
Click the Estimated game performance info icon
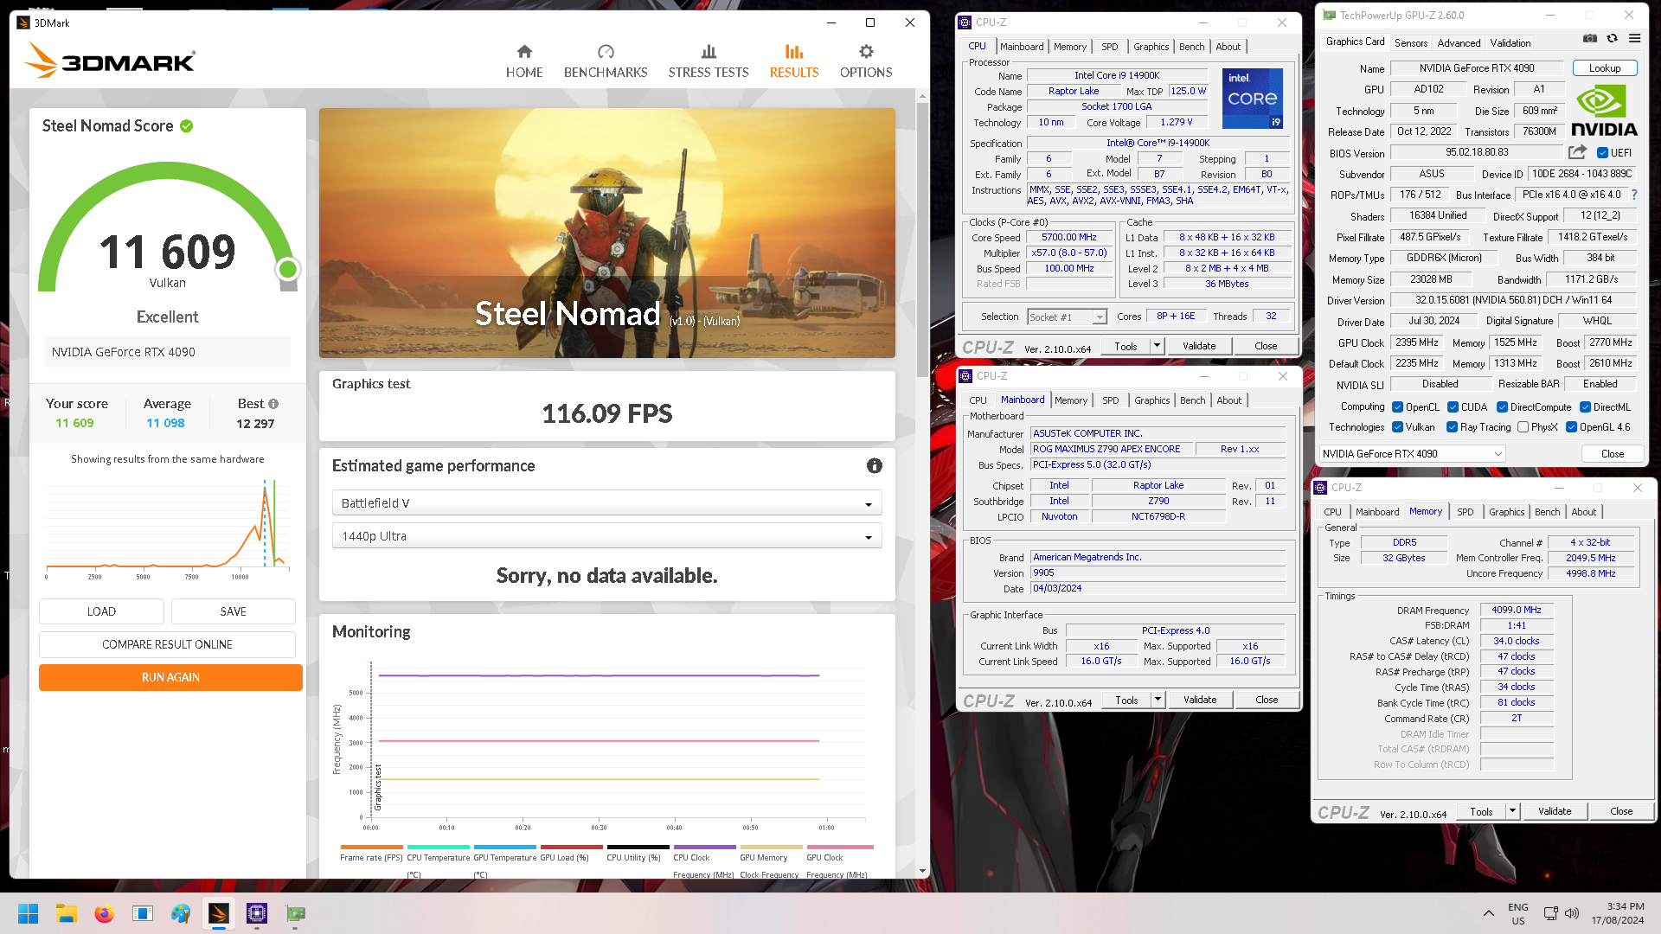(x=875, y=466)
